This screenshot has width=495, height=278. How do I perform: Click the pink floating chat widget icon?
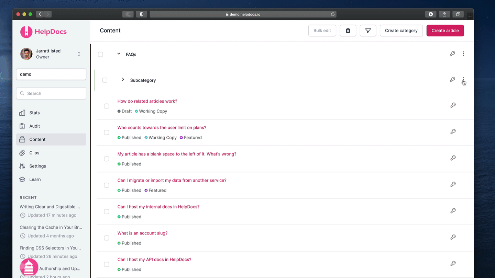point(29,268)
